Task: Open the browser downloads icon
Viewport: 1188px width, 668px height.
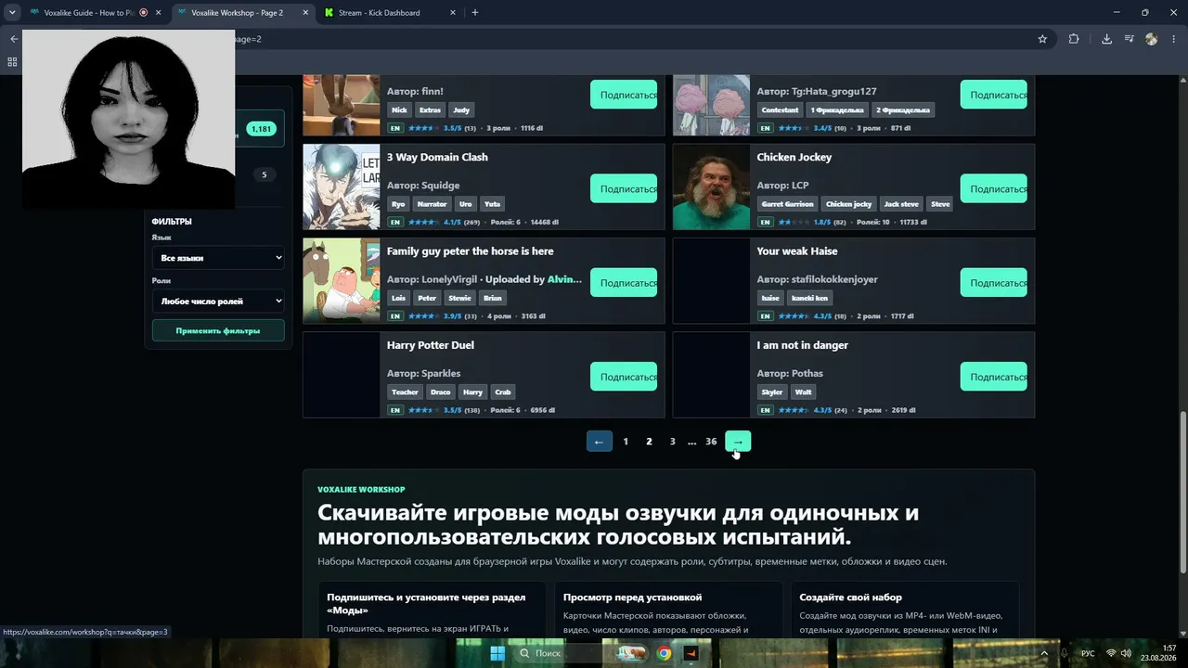Action: pos(1106,39)
